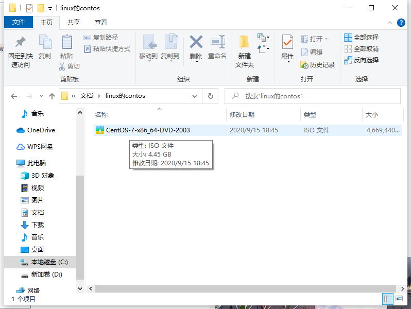411x309 pixels.
Task: Click the 文档 breadcrumb segment
Action: coord(87,96)
